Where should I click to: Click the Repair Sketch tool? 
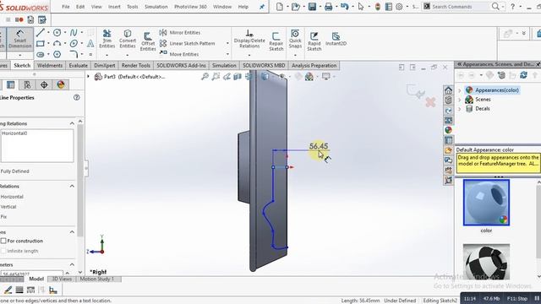276,41
